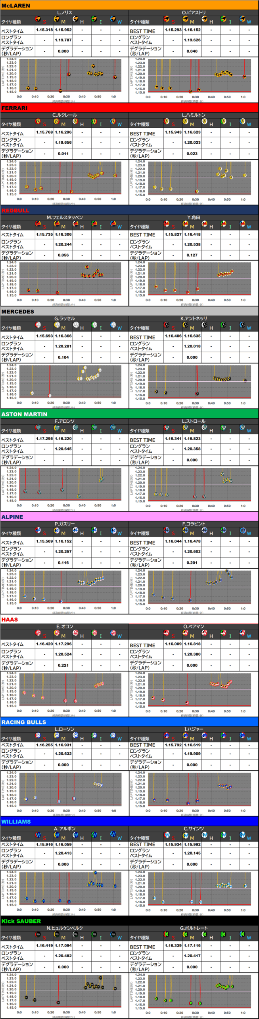Click the driver name C.ルクレール
The image size is (259, 1019).
[65, 115]
